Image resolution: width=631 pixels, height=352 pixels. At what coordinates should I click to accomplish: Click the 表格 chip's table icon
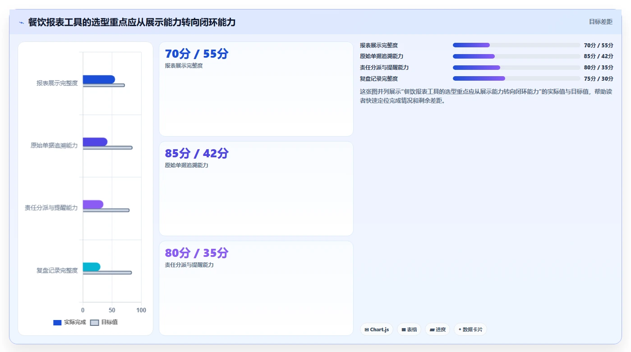point(404,329)
